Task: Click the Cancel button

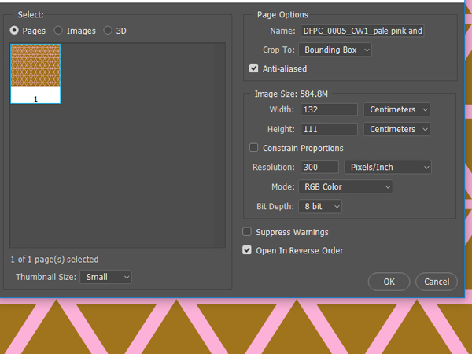Action: (437, 282)
